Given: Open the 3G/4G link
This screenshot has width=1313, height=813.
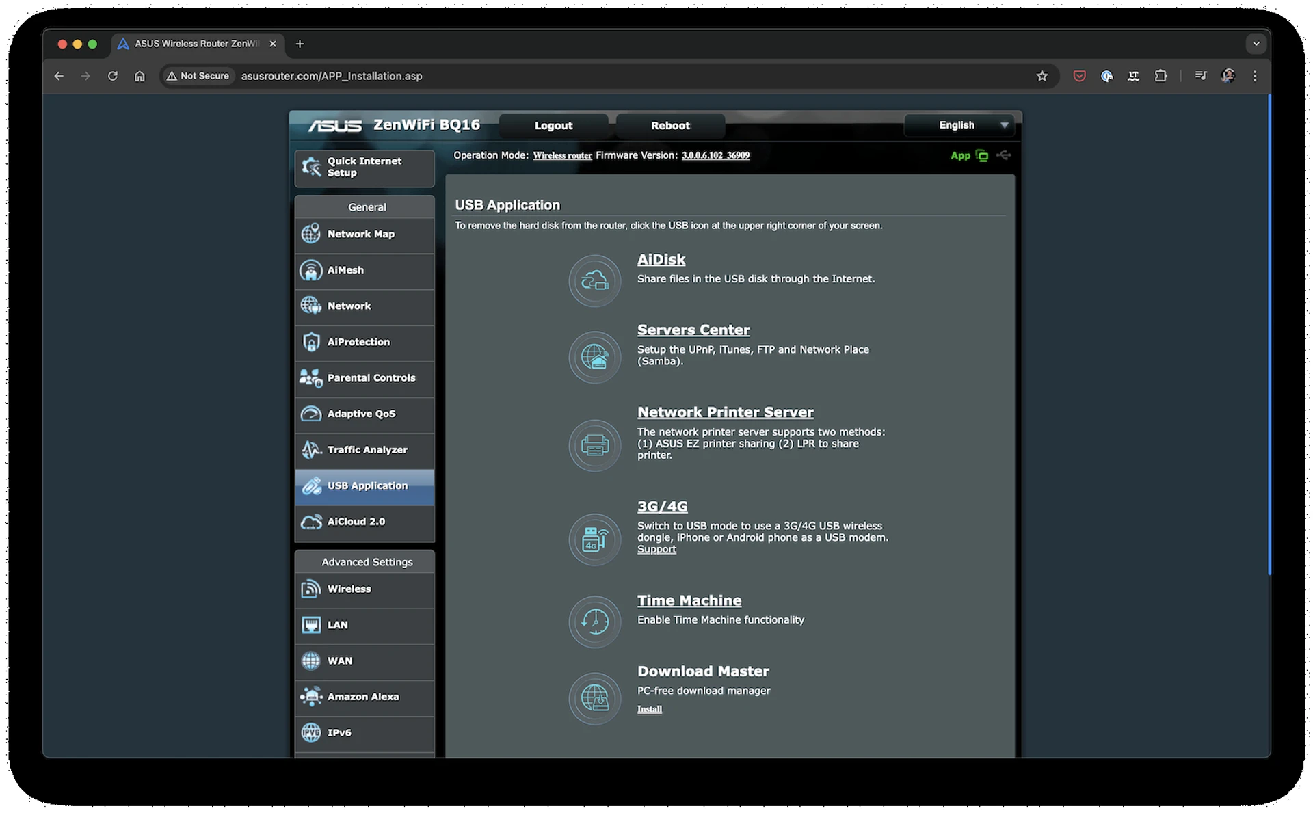Looking at the screenshot, I should [x=662, y=507].
